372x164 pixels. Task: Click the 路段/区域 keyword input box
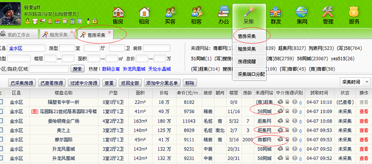pyautogui.click(x=49, y=69)
